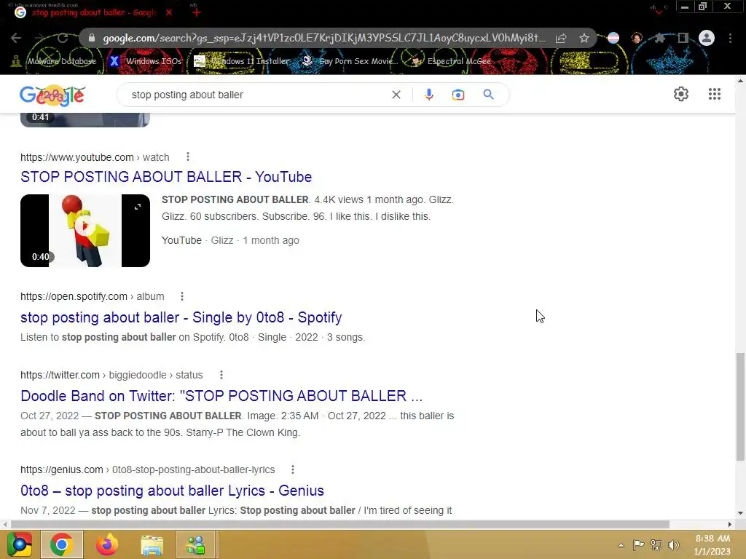Image resolution: width=746 pixels, height=559 pixels.
Task: Clear the search query text
Action: [396, 95]
